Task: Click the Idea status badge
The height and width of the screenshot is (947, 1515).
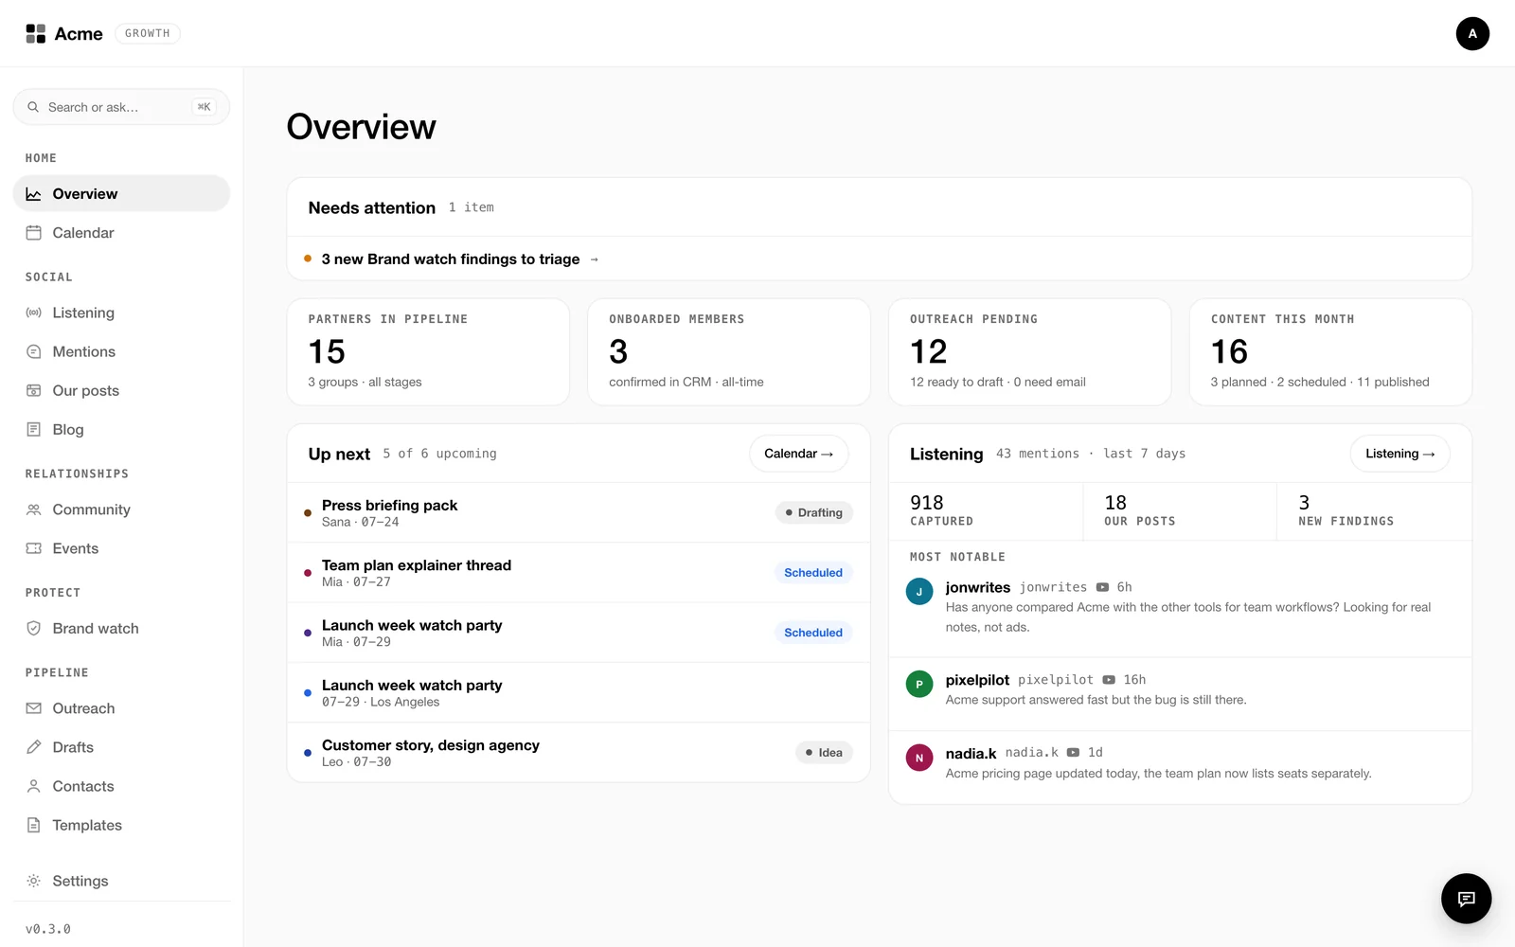Action: (x=824, y=753)
